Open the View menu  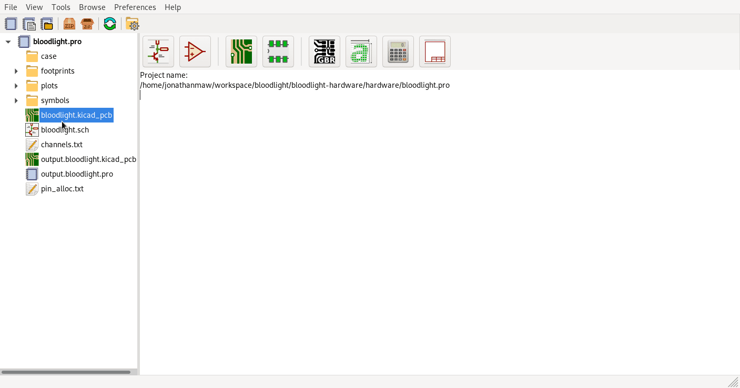click(x=34, y=7)
